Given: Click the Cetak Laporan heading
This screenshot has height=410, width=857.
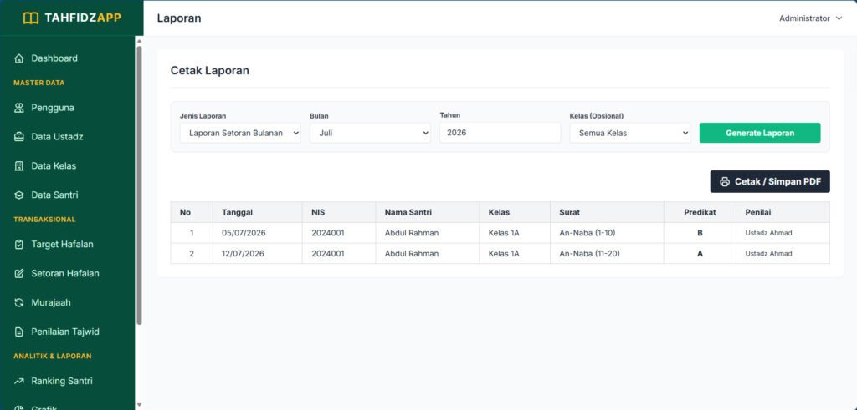Looking at the screenshot, I should point(210,70).
